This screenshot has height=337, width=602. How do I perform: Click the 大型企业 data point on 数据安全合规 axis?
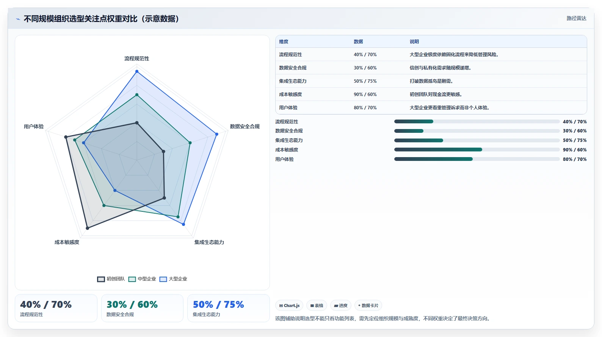(x=217, y=134)
